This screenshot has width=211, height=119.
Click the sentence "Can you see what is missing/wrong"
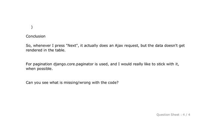(x=58, y=83)
